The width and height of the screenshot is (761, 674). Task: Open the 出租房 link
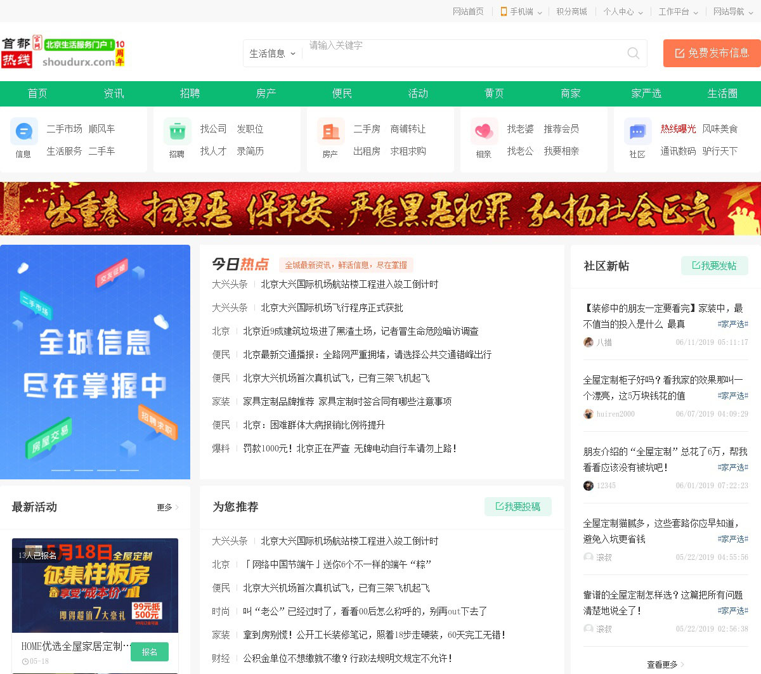pyautogui.click(x=367, y=151)
